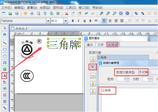
Task: Click the scissors cut icon
Action: coord(66,13)
